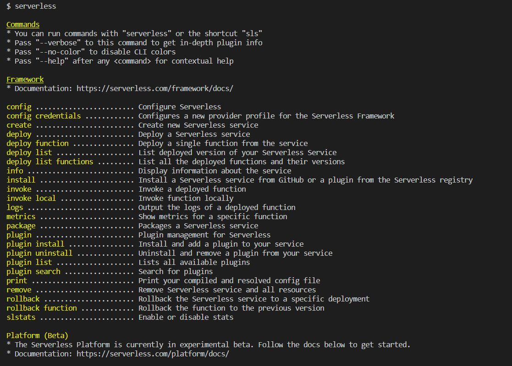Click the "rollback function" command name

tap(42, 307)
